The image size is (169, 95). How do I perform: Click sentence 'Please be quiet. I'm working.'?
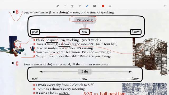(58, 40)
